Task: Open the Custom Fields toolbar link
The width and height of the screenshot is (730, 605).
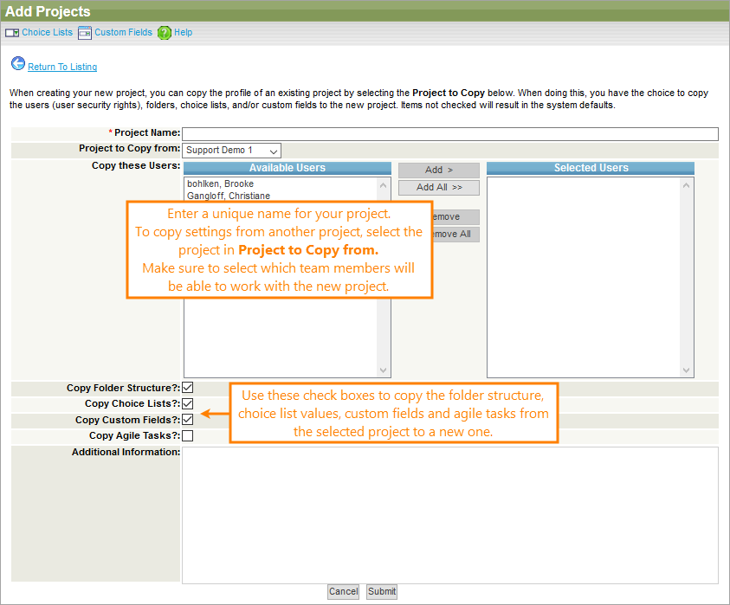Action: click(x=123, y=33)
